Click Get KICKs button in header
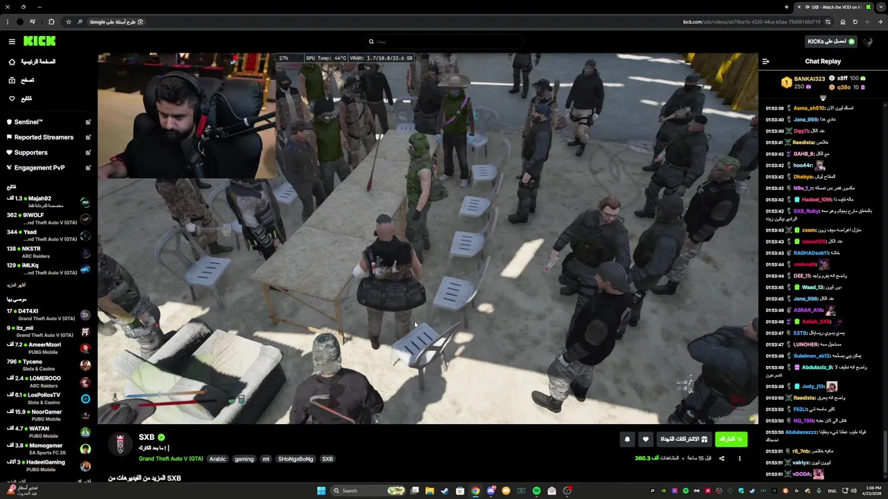Viewport: 888px width, 499px height. click(x=830, y=42)
